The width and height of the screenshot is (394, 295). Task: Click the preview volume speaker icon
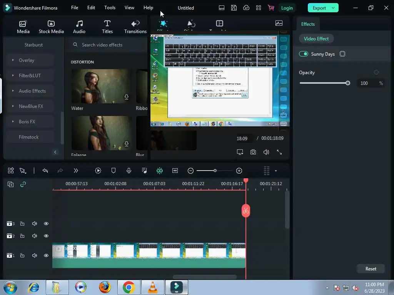pyautogui.click(x=266, y=152)
